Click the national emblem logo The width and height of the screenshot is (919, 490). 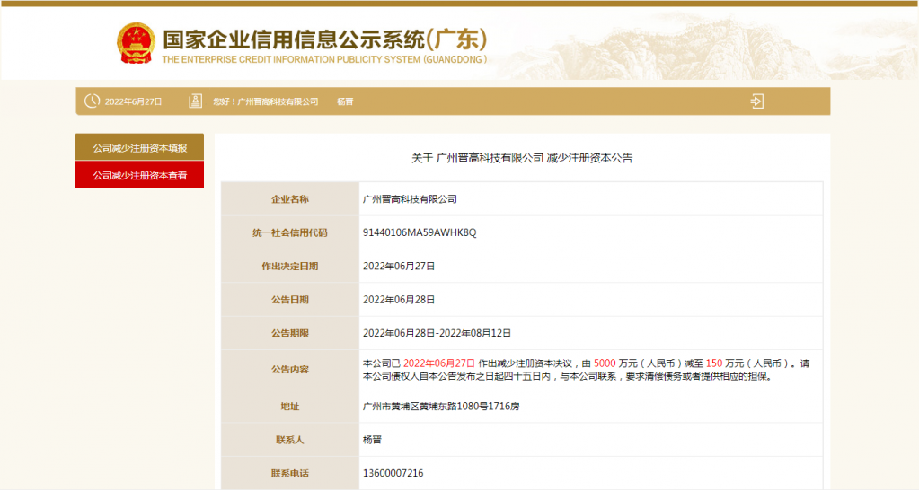(x=136, y=43)
